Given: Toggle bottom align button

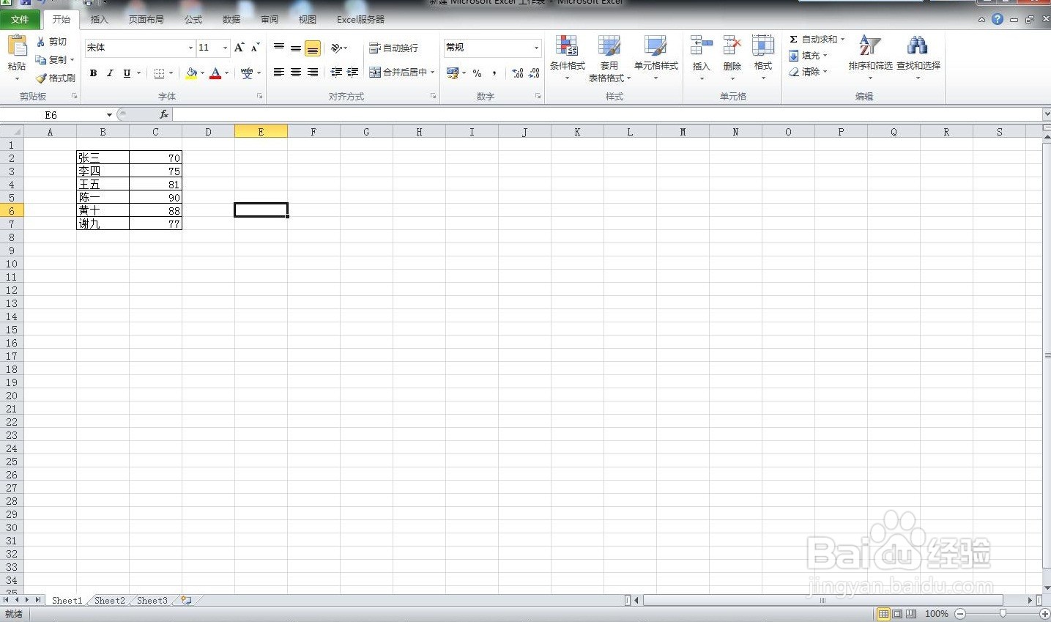Looking at the screenshot, I should click(x=313, y=48).
